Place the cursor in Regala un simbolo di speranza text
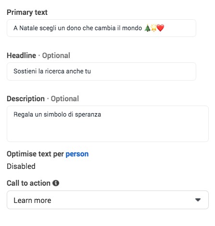Screen dimensions: 215x226 (57, 115)
